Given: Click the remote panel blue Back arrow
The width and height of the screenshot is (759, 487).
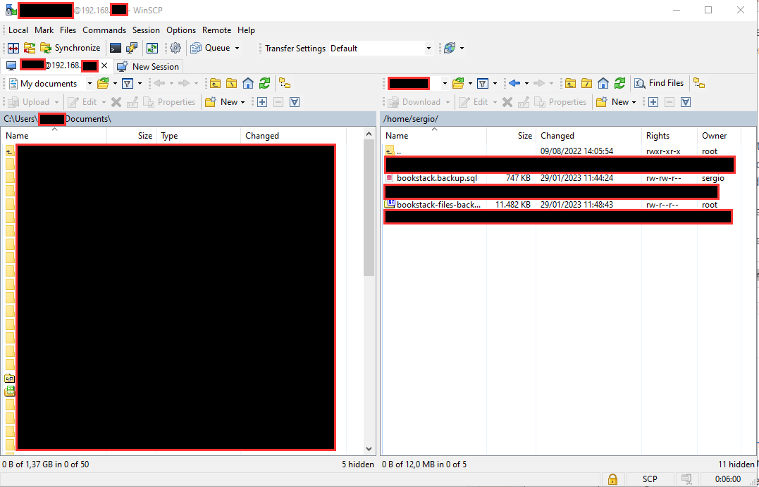Looking at the screenshot, I should coord(514,84).
